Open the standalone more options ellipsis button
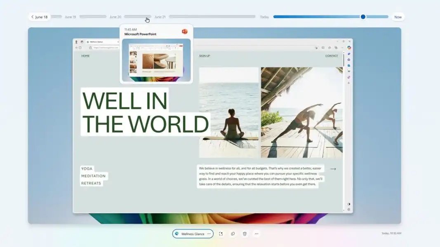 pyautogui.click(x=256, y=234)
